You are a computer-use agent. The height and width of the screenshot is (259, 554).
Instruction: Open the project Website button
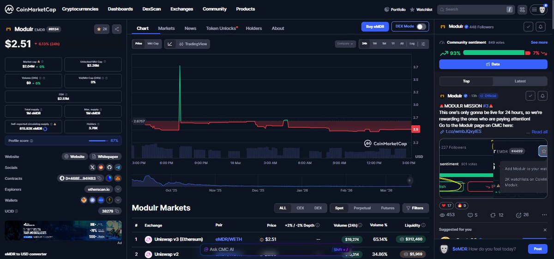[75, 156]
